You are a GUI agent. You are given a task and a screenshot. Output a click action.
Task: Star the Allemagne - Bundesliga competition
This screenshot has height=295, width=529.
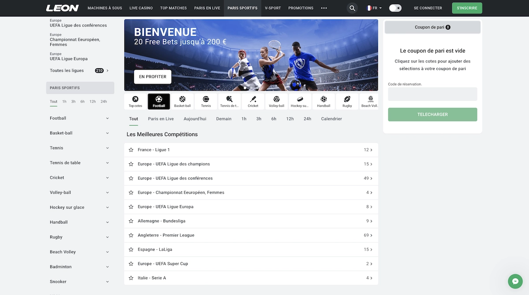pos(130,221)
